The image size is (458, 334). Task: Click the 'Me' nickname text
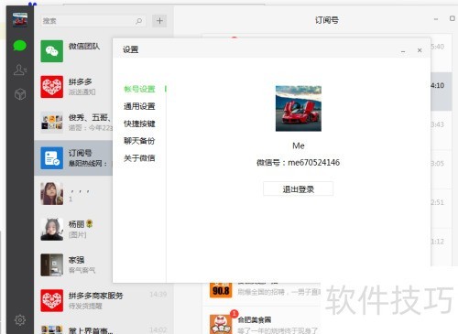point(299,145)
